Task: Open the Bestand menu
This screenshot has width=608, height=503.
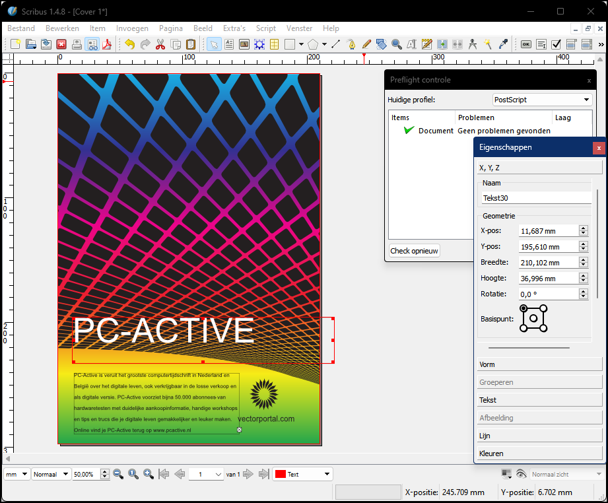Action: 21,28
